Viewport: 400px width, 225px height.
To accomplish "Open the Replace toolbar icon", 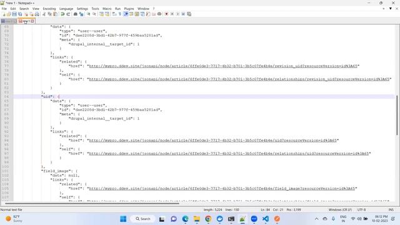I will pos(81,14).
